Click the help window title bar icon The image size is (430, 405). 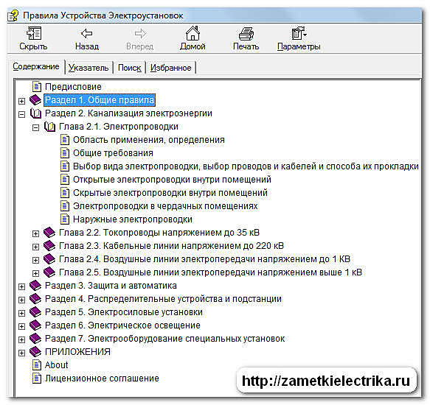point(13,15)
